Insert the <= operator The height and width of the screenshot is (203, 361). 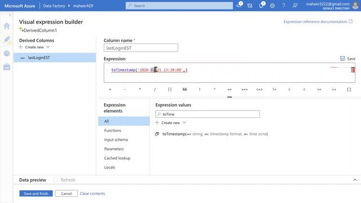334,89
